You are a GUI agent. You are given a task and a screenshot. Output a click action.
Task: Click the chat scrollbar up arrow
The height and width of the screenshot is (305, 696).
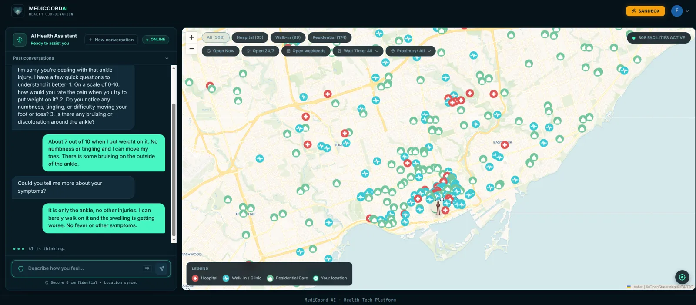pyautogui.click(x=174, y=68)
